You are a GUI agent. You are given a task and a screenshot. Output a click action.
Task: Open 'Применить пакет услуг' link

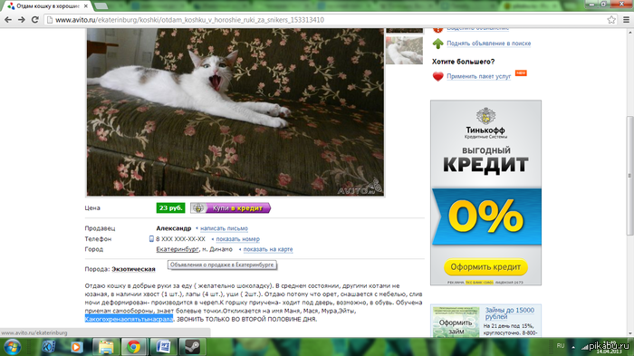pos(479,76)
